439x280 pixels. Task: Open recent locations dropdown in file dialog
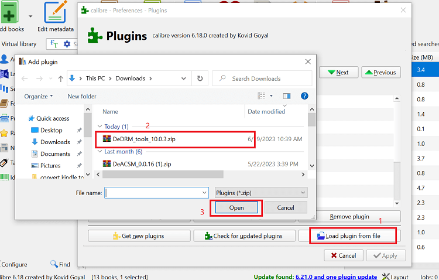pyautogui.click(x=51, y=78)
